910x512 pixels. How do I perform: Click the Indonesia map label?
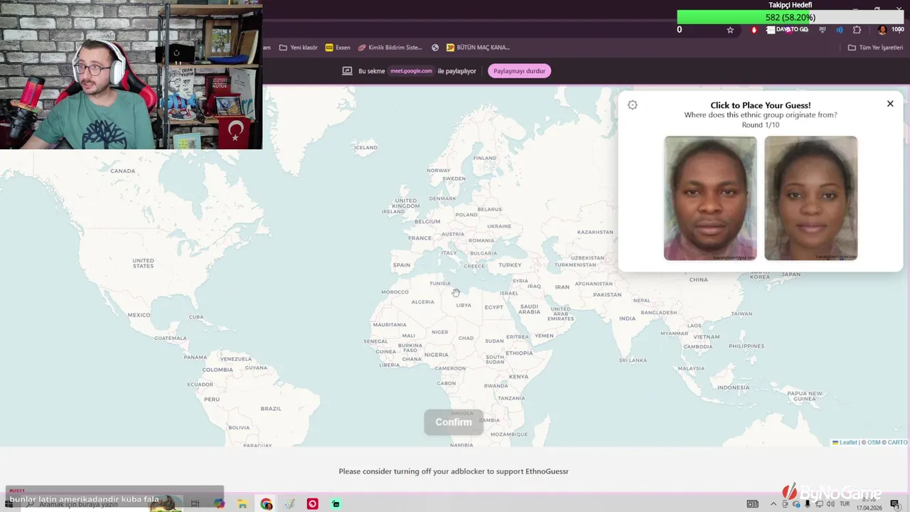pyautogui.click(x=733, y=388)
